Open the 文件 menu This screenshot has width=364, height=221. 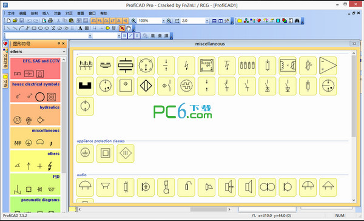coord(11,13)
